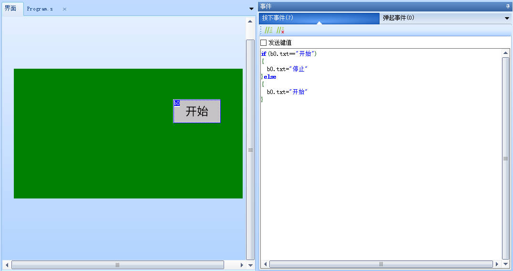Open the event tabs overflow dropdown arrow
Screen dimensions: 513x271
(x=507, y=18)
